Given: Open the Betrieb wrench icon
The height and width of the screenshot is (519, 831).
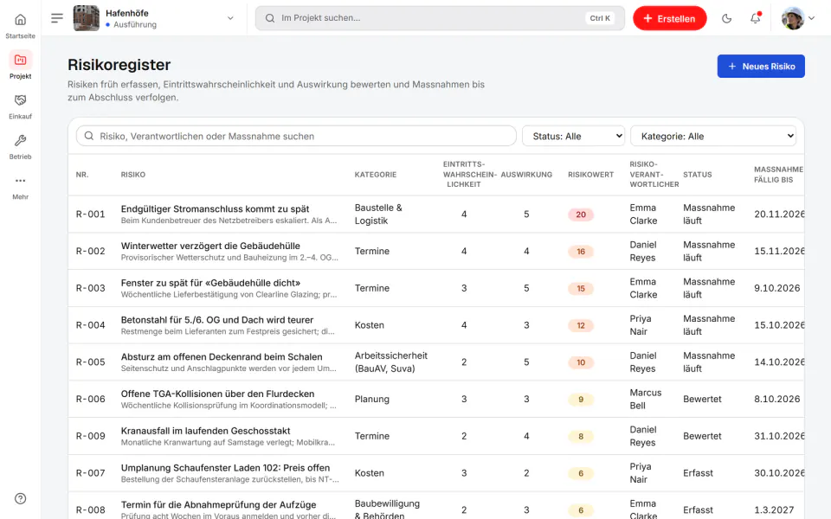Looking at the screenshot, I should [20, 140].
